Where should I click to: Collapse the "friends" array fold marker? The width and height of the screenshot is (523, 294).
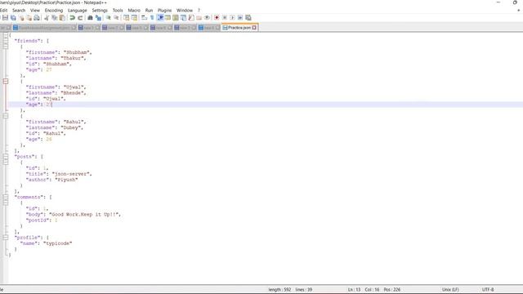[x=6, y=41]
